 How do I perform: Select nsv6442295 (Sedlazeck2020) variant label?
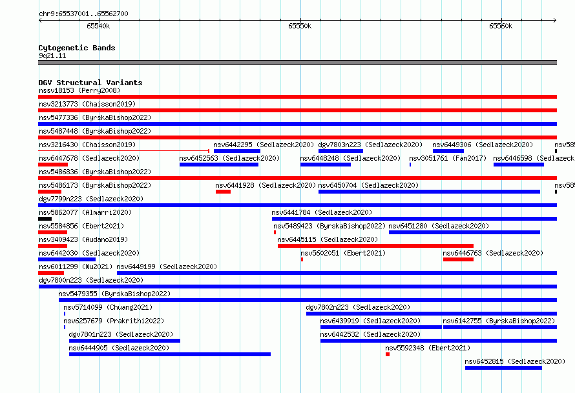point(264,145)
